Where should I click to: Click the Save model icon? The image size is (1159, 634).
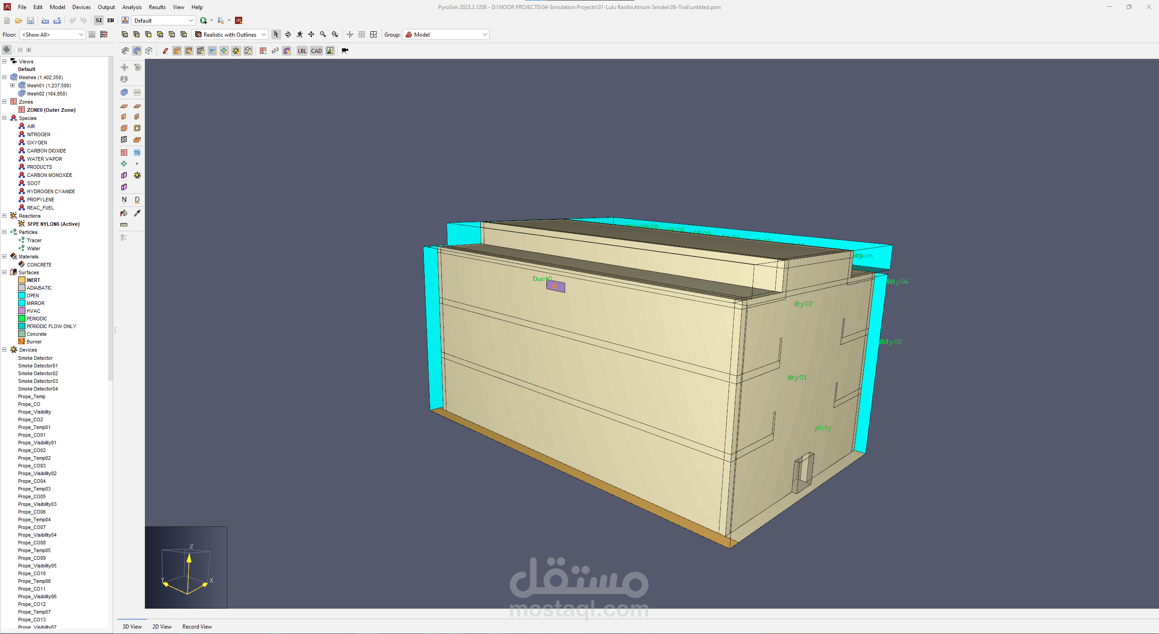tap(30, 20)
